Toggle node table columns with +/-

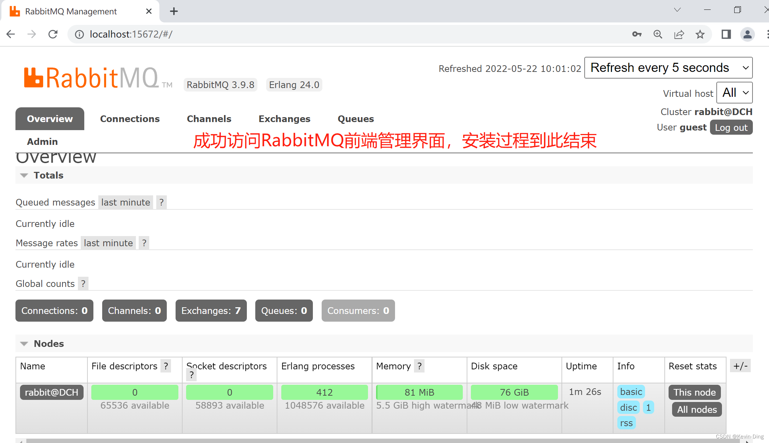pos(740,366)
